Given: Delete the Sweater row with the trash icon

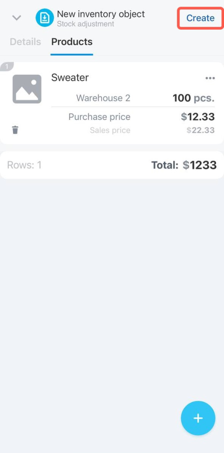Looking at the screenshot, I should coord(15,130).
